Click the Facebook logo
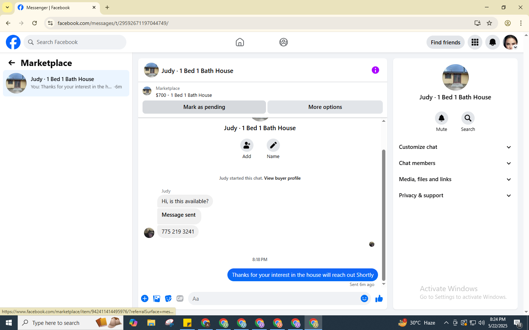 click(13, 42)
